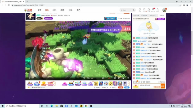Select the gold bar gift icon
193x108 pixels.
pos(110,83)
